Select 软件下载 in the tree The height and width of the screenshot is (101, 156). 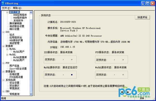coord(14,12)
